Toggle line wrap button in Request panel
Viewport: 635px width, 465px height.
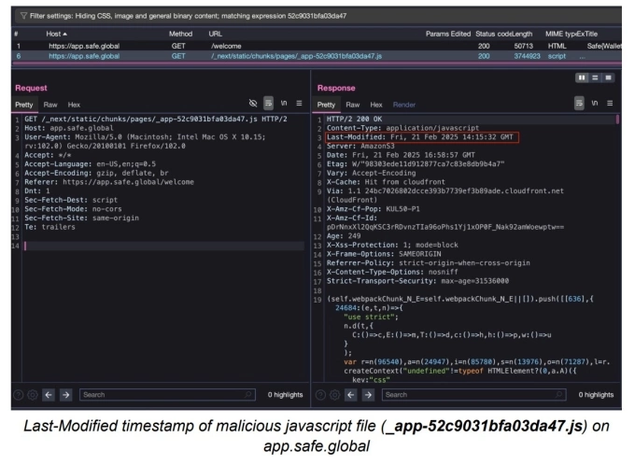pos(269,104)
